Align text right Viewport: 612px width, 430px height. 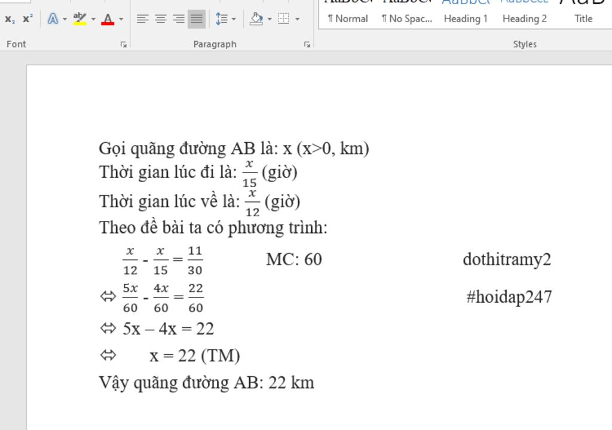(x=179, y=19)
